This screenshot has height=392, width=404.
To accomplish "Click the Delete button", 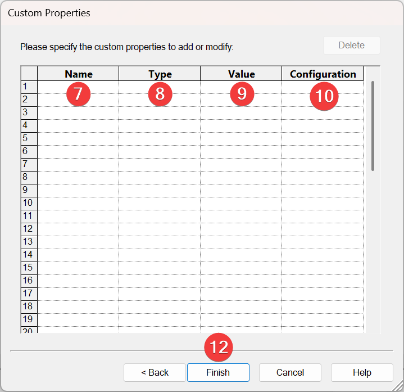I will tap(351, 45).
